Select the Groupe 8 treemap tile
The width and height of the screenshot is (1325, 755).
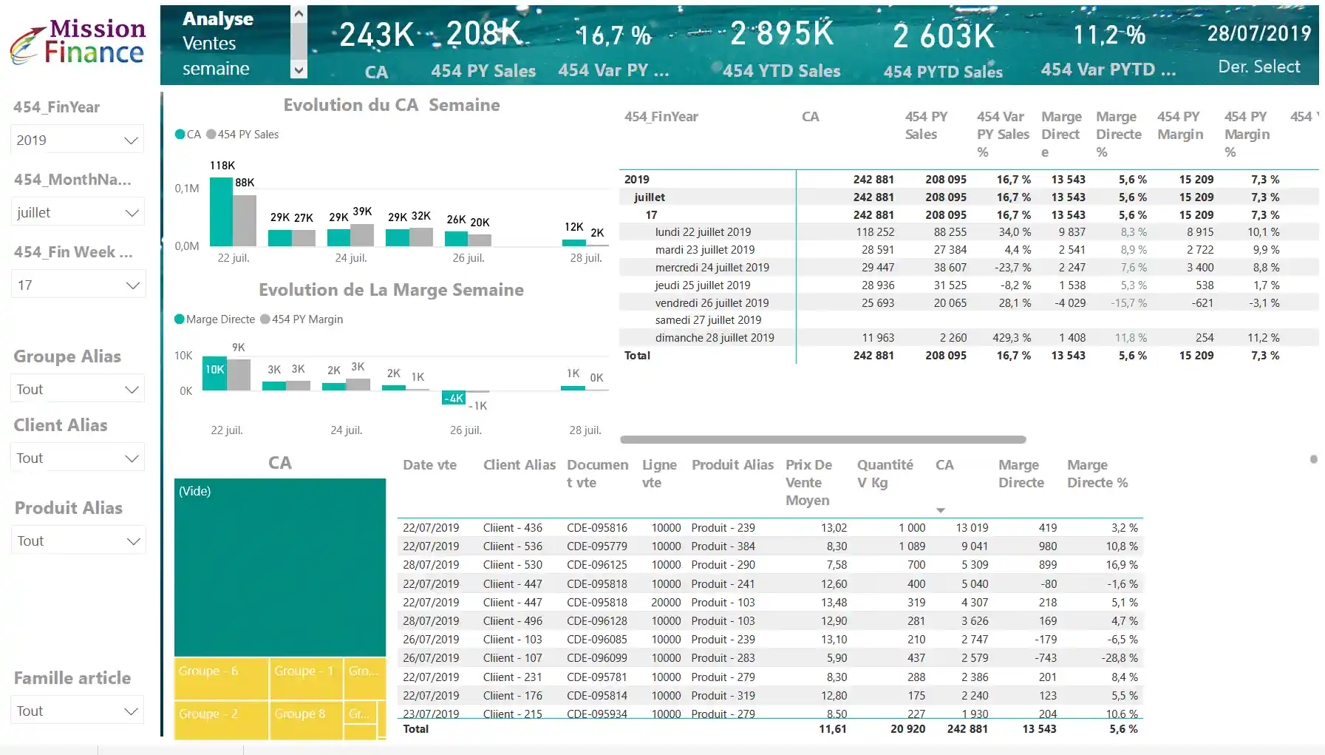306,720
